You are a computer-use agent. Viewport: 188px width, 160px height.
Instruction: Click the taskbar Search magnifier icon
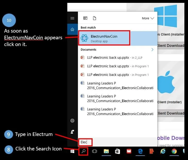[x=84, y=151]
